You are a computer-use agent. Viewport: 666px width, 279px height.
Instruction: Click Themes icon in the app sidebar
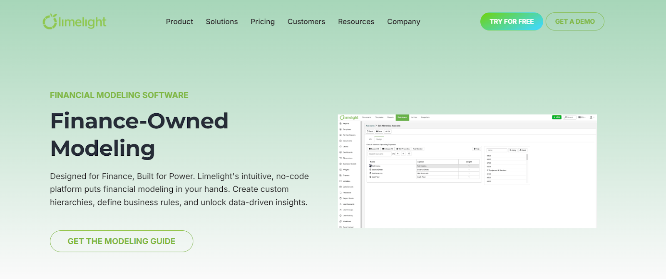coord(341,175)
